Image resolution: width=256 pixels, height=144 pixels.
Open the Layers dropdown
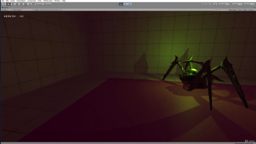[237, 4]
